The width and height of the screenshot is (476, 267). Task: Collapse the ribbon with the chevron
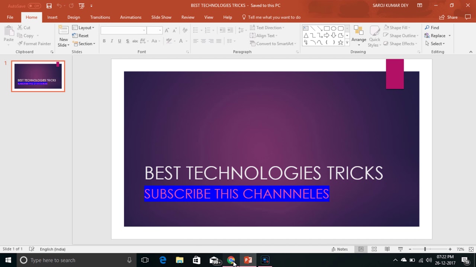pyautogui.click(x=470, y=52)
